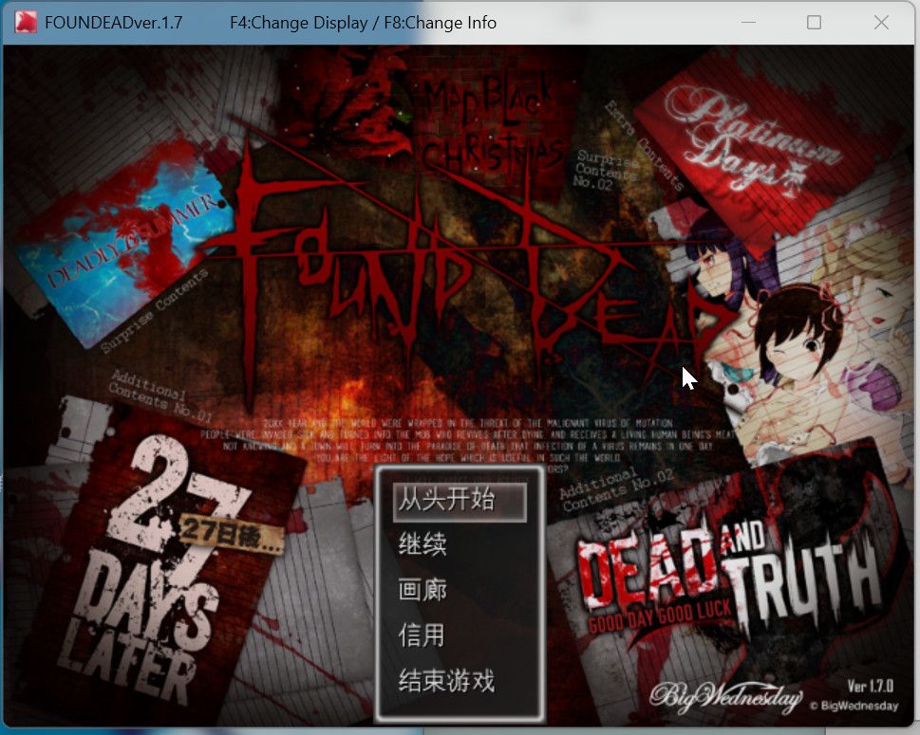Open the 信用 credits option

tap(422, 634)
